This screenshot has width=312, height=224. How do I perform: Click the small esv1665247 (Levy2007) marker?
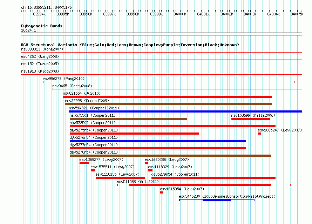(259, 134)
